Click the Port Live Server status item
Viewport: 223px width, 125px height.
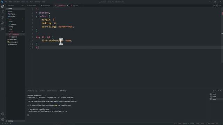click(210, 124)
